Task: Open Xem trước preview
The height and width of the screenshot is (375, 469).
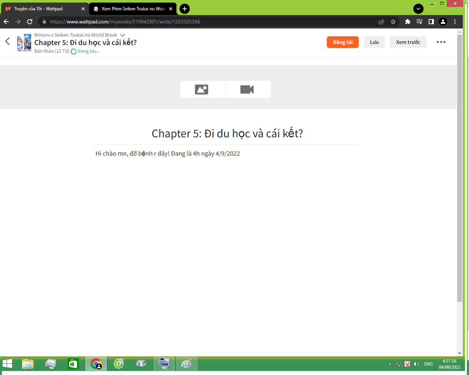Action: 408,42
